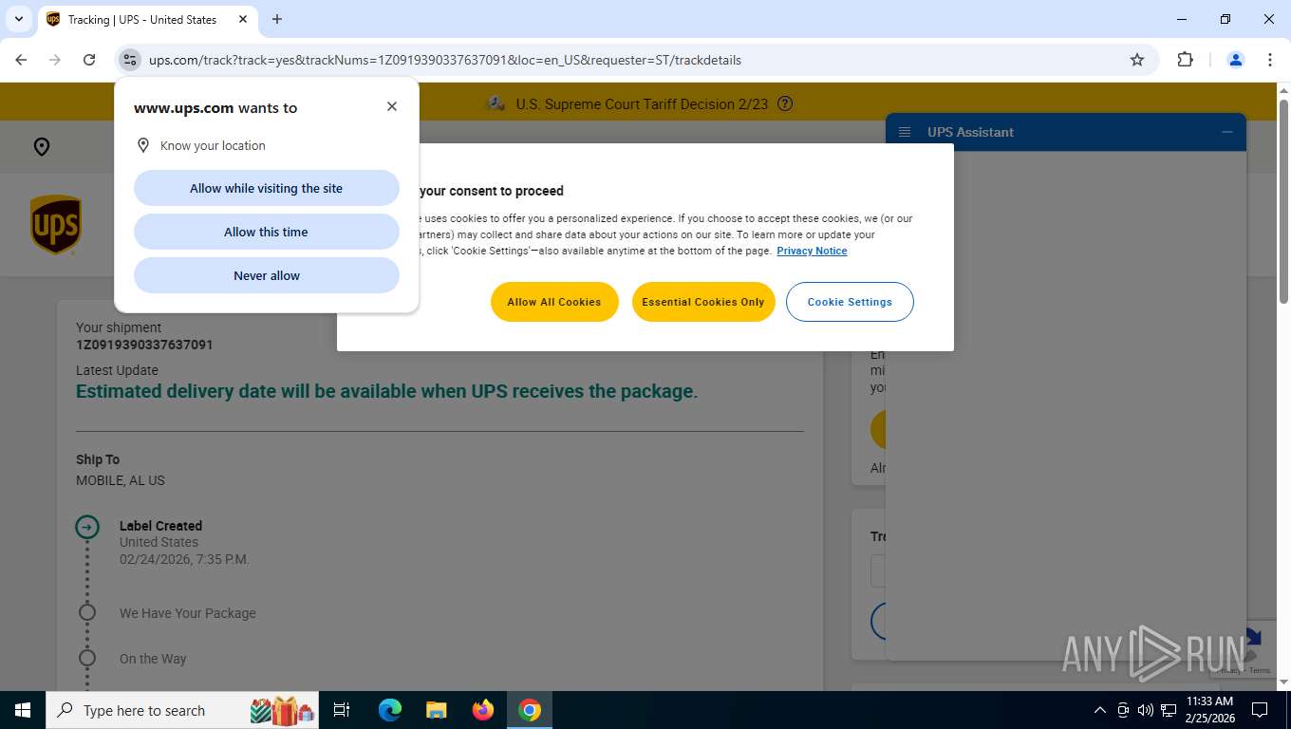The image size is (1291, 729).
Task: Click Allow All Cookies
Action: [554, 302]
